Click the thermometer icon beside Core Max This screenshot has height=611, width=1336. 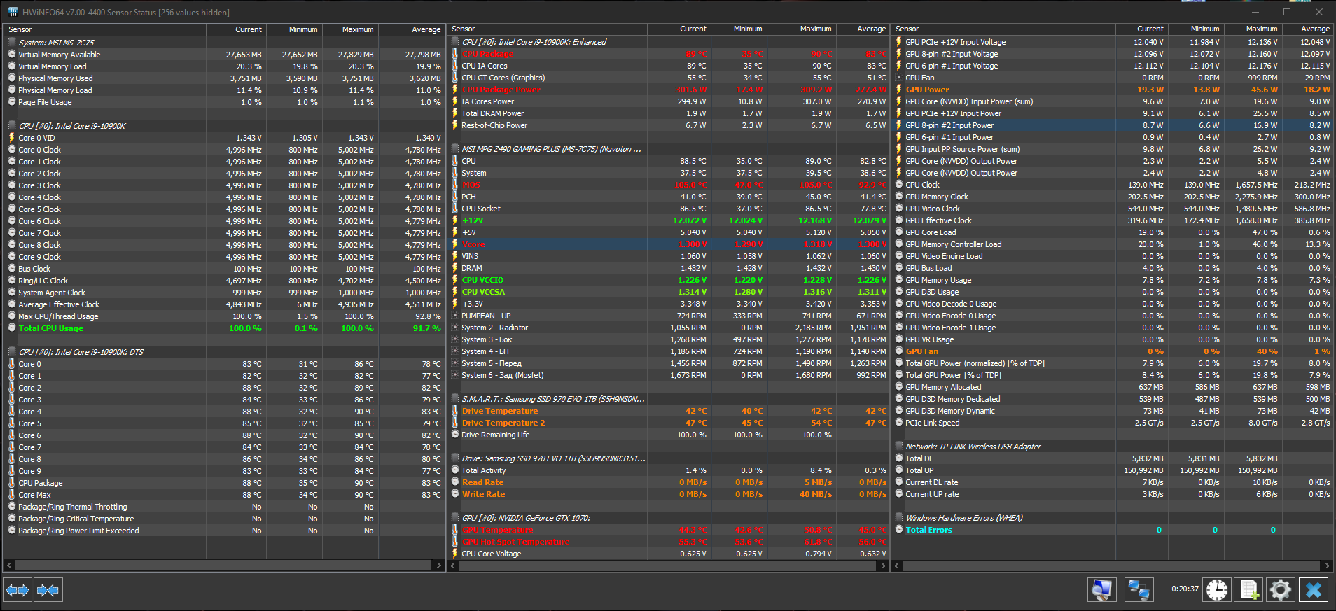(12, 495)
